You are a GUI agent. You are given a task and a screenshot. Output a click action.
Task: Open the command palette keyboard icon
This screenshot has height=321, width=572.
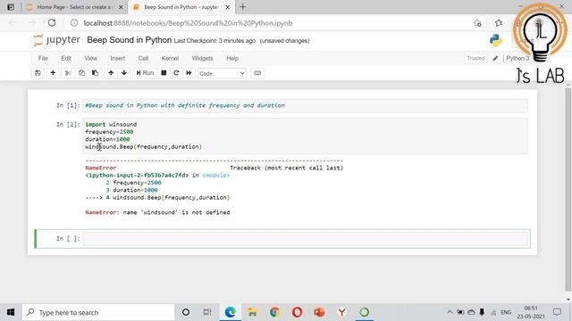click(257, 73)
